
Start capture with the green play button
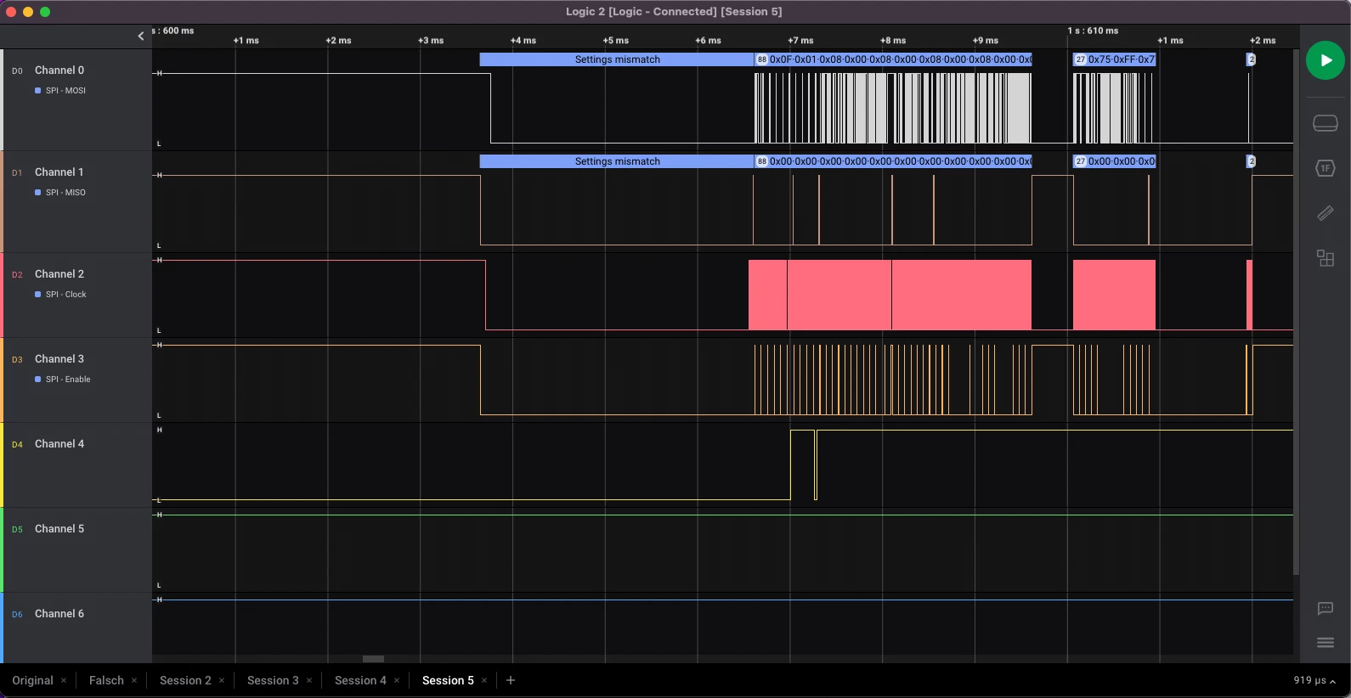pos(1325,60)
